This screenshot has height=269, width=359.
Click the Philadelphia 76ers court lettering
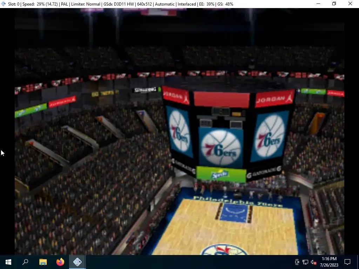pyautogui.click(x=237, y=201)
